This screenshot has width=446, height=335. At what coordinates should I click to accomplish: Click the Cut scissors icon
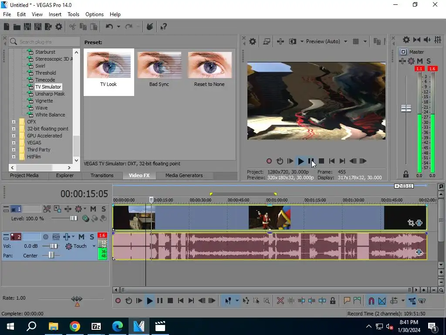73,27
